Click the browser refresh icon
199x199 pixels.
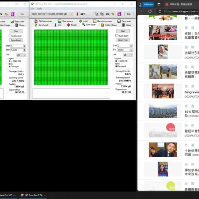click(x=150, y=11)
